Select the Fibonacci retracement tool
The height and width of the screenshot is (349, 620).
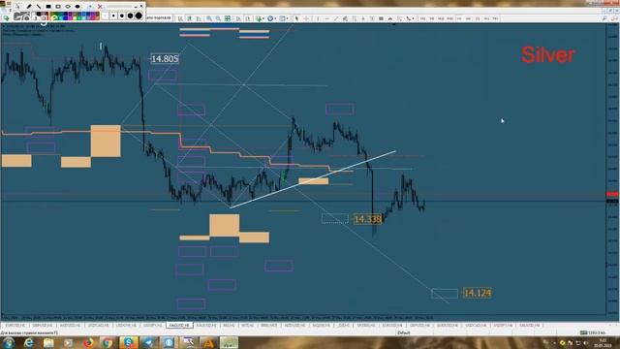355,18
